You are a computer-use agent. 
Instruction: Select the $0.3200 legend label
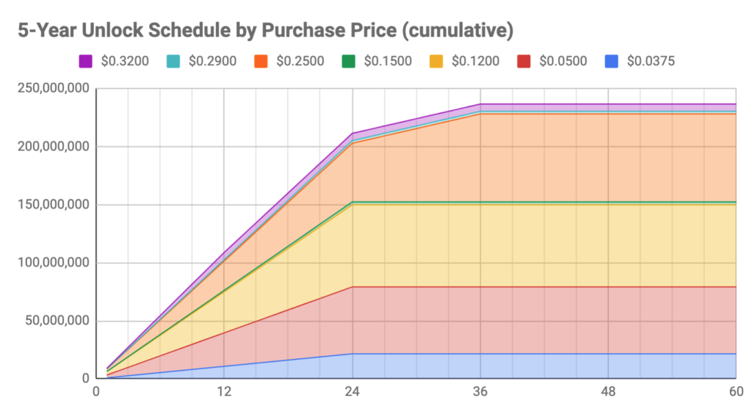click(125, 62)
